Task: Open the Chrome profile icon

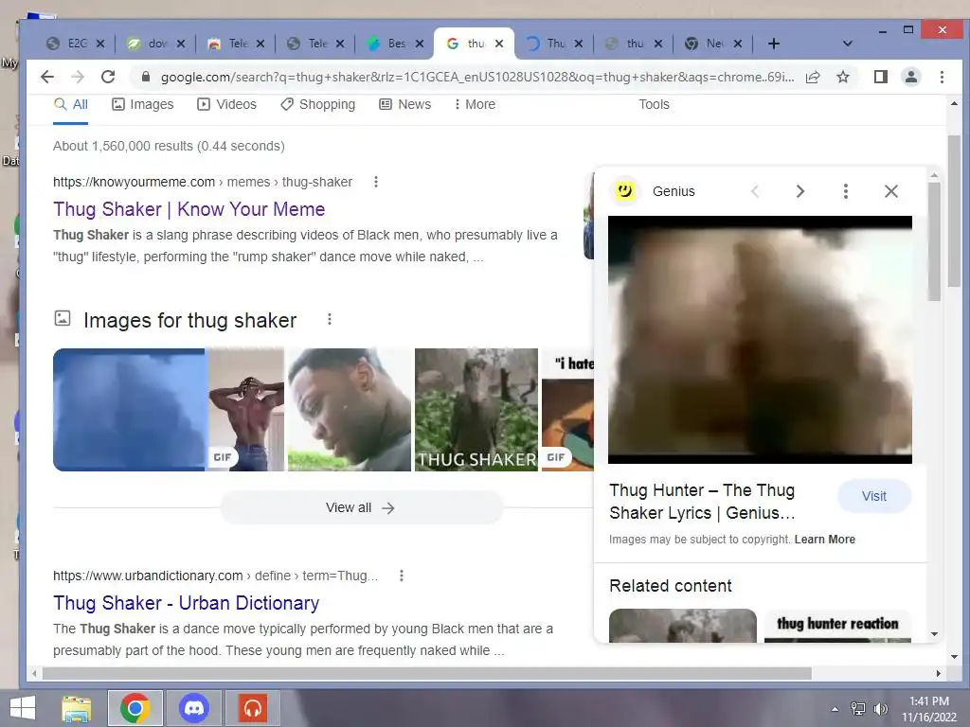Action: pos(910,77)
